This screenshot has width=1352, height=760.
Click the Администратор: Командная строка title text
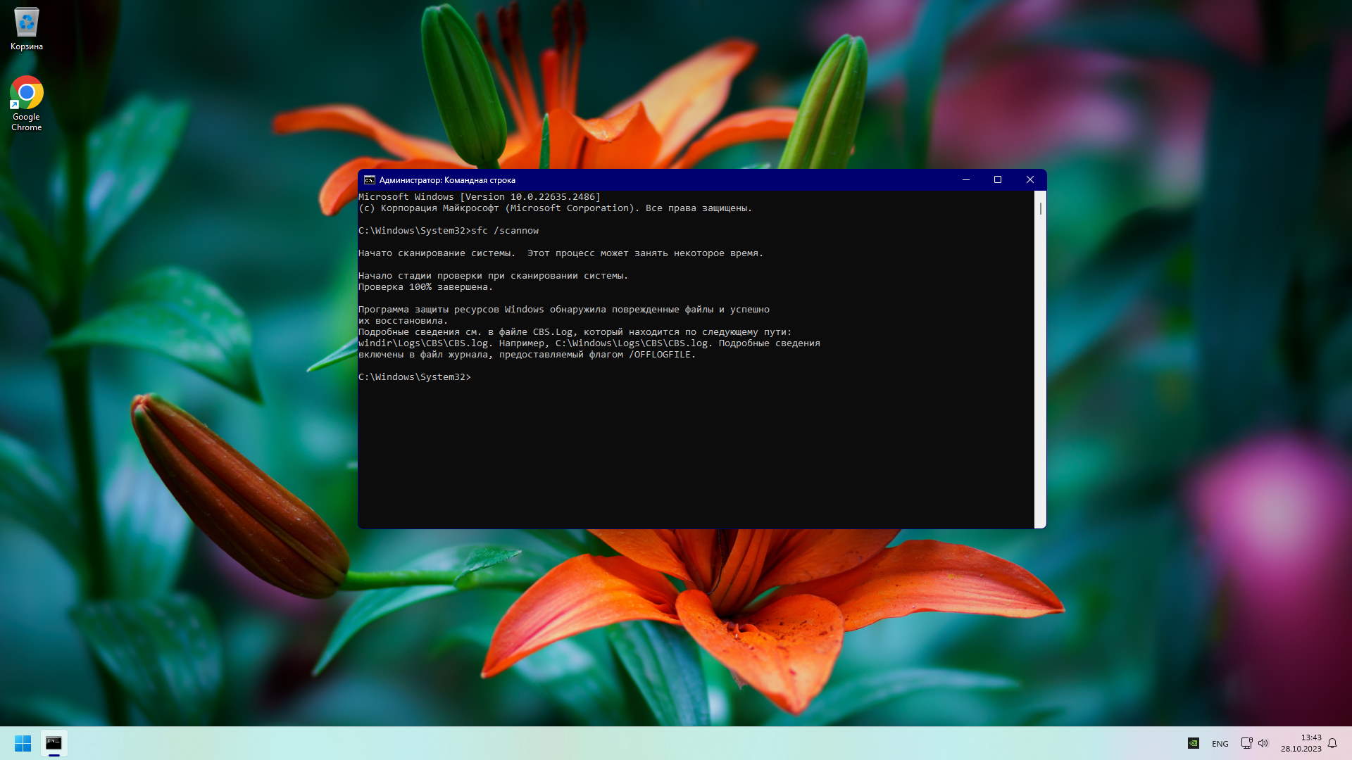[x=447, y=180]
